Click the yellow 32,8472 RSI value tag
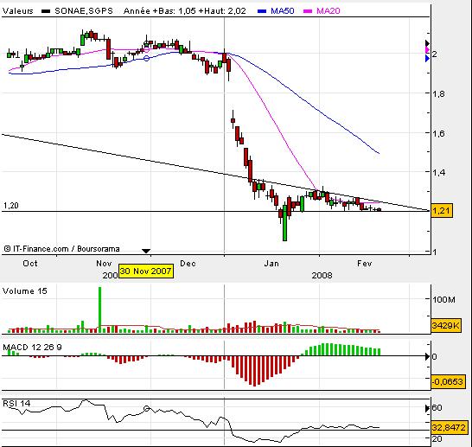 pyautogui.click(x=450, y=427)
